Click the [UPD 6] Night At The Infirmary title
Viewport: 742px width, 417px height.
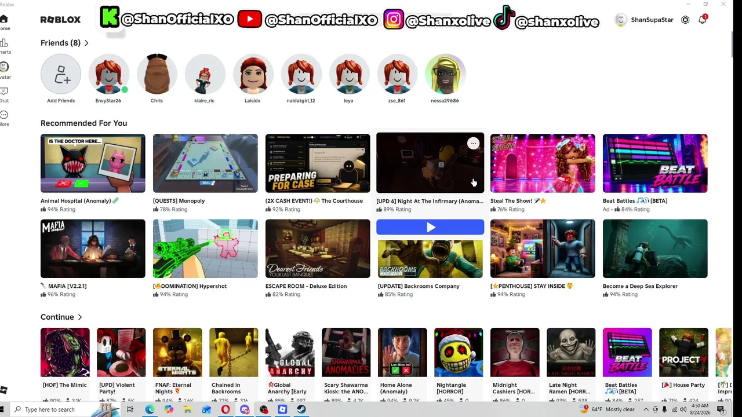tap(430, 201)
